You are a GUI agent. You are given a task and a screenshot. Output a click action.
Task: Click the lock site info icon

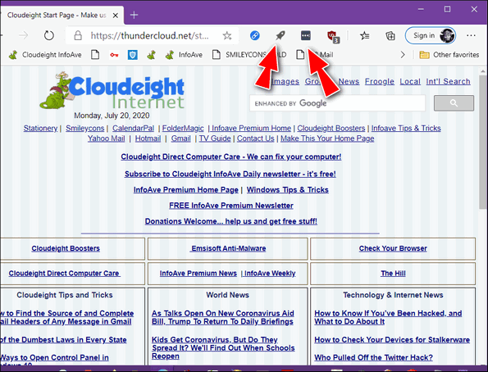(78, 35)
